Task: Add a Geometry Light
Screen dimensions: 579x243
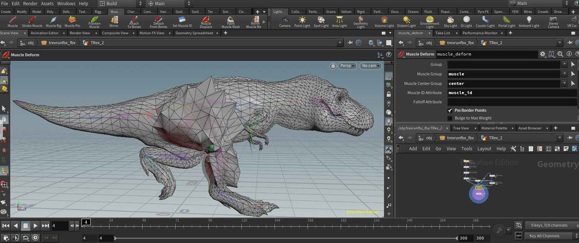Action: [360, 22]
